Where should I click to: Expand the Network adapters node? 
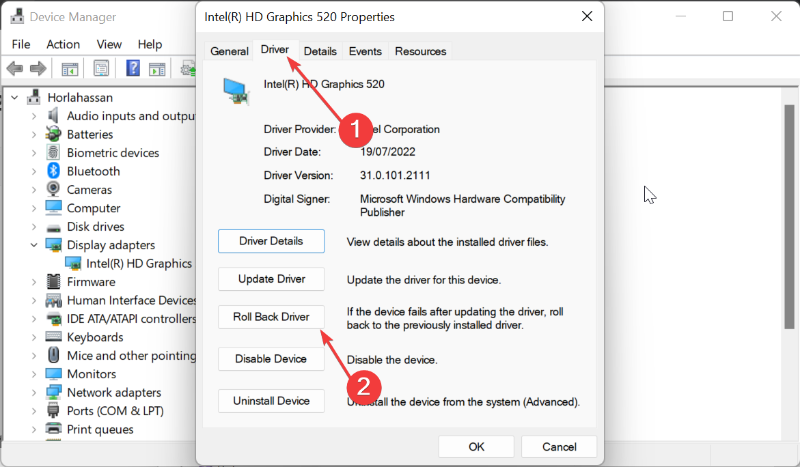pyautogui.click(x=33, y=392)
